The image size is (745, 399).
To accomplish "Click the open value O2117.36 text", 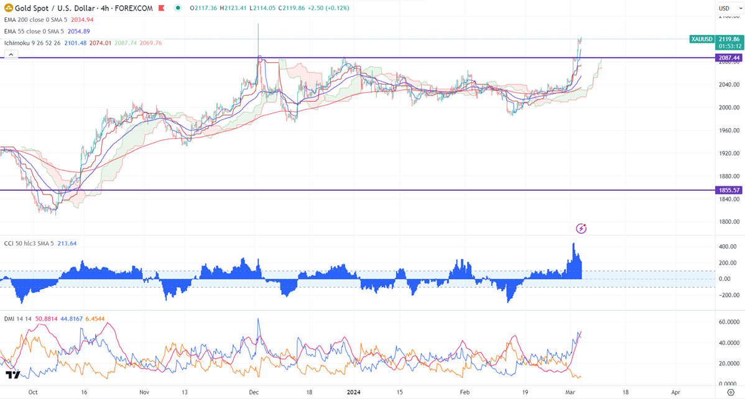I will 203,8.
